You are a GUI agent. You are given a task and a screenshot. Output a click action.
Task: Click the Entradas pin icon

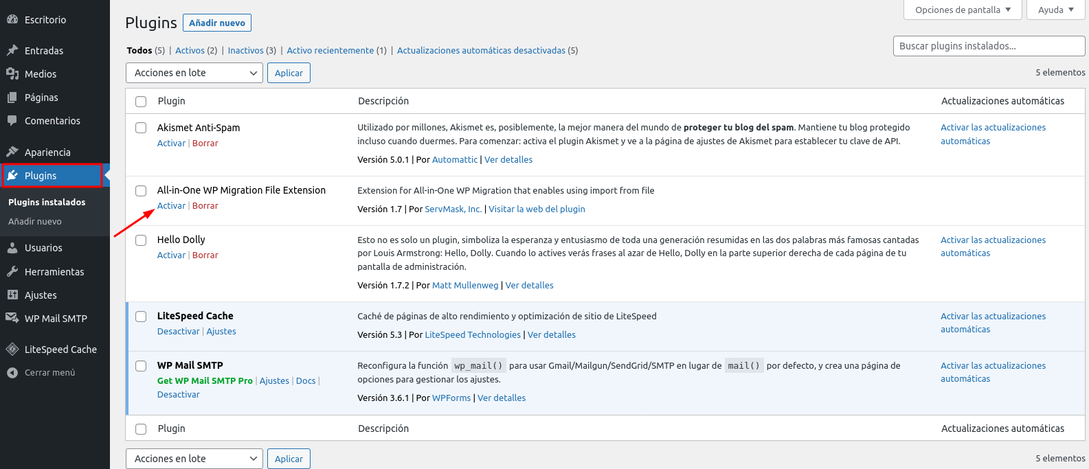(x=12, y=51)
